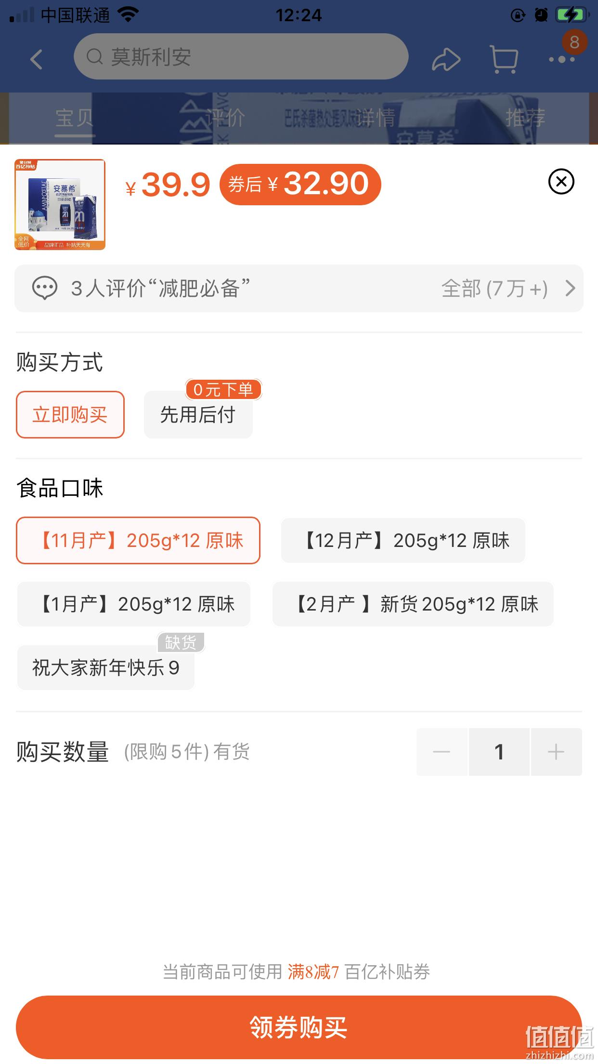Open the product thumbnail image
The width and height of the screenshot is (598, 1064).
tap(60, 204)
